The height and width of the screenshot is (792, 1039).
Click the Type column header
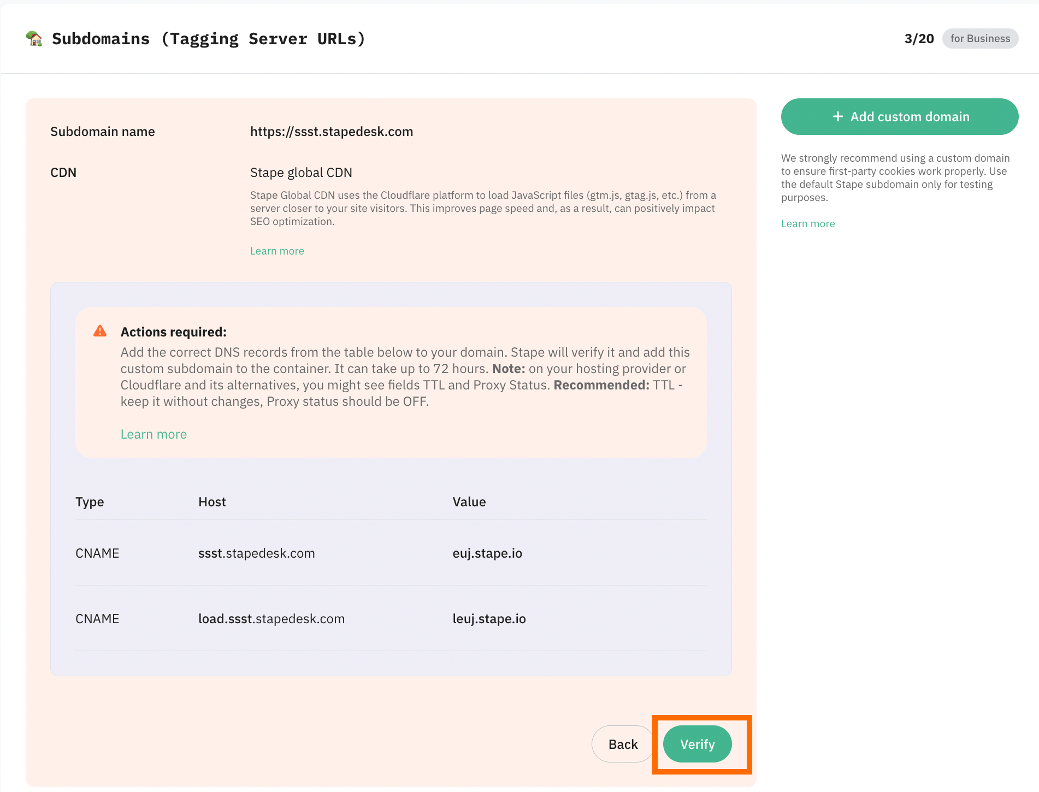coord(90,502)
